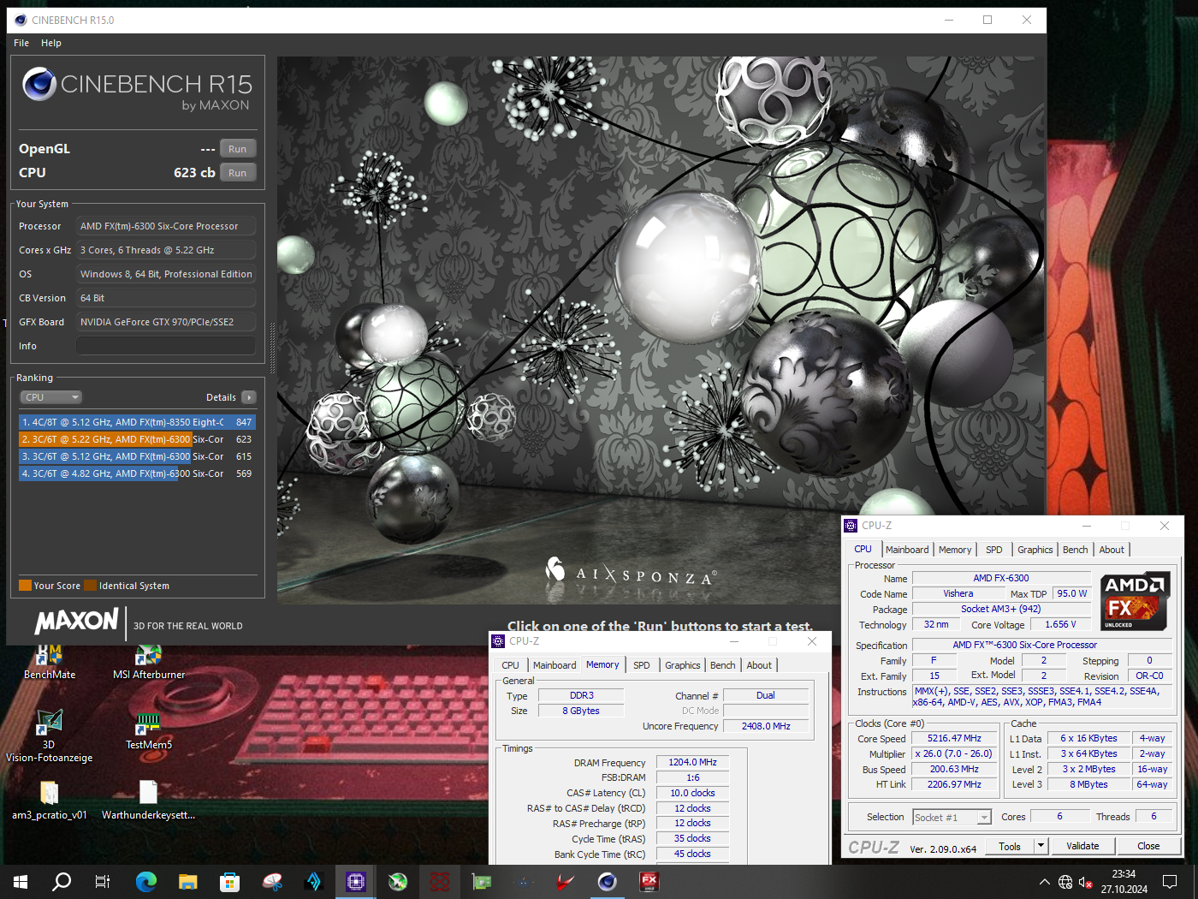Open the Socket #1 selection dropdown
Viewport: 1198px width, 899px height.
952,818
